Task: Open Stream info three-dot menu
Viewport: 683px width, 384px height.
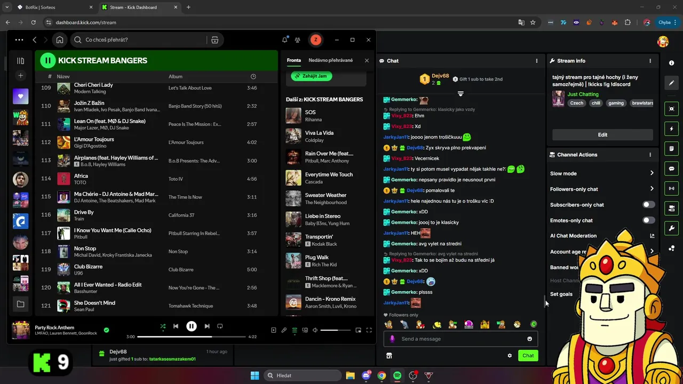Action: [x=650, y=61]
